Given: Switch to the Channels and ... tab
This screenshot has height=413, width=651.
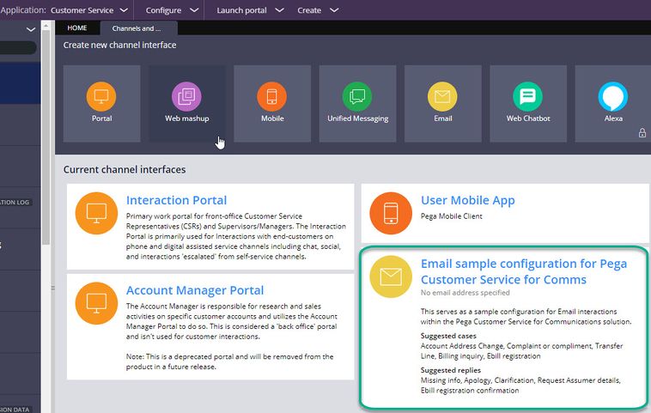Looking at the screenshot, I should (x=137, y=28).
